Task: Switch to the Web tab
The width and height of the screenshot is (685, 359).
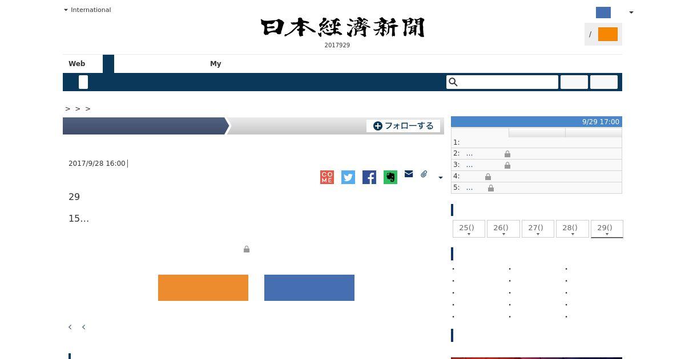Action: [x=77, y=64]
